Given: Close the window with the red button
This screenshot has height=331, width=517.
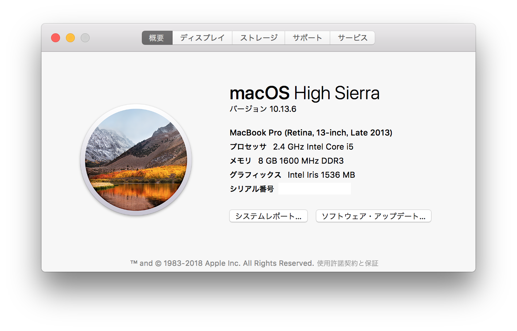Looking at the screenshot, I should [x=56, y=38].
